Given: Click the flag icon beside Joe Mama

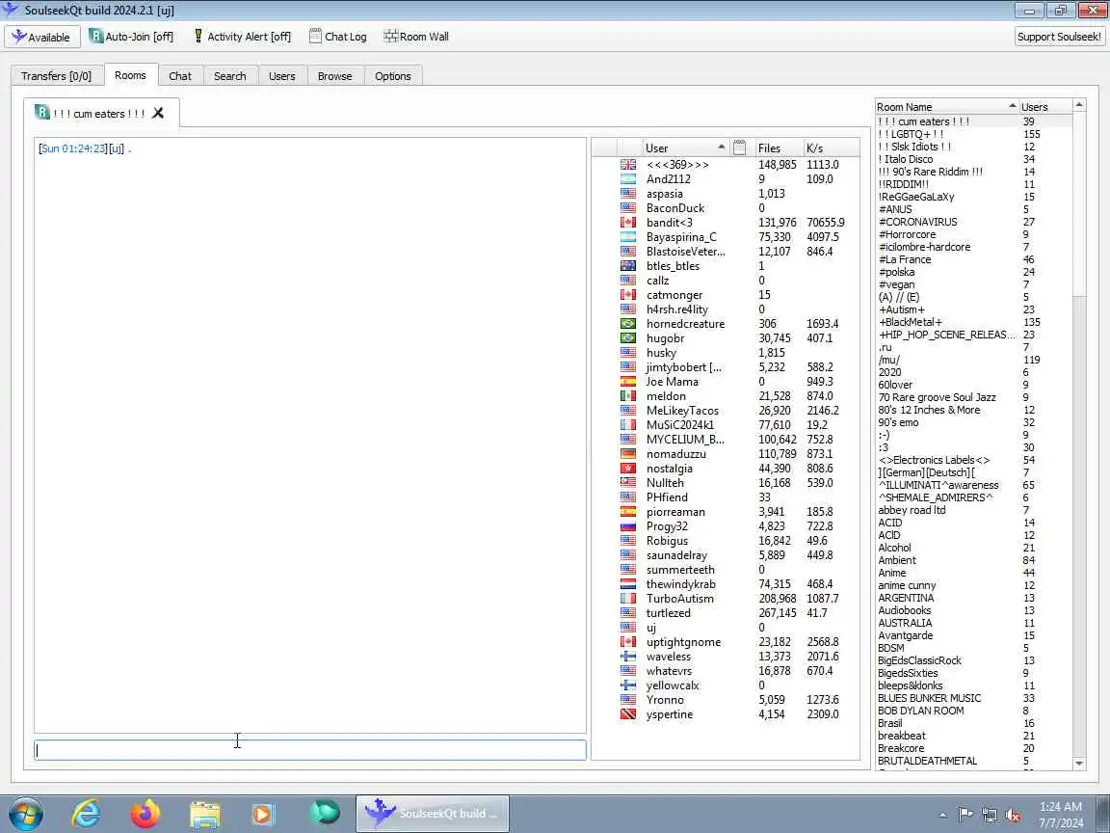Looking at the screenshot, I should pos(628,381).
